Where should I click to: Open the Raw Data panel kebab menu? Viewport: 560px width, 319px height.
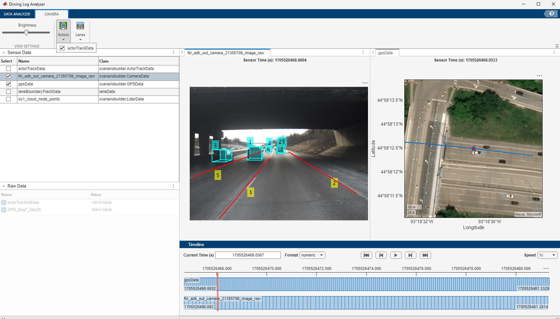pos(173,186)
